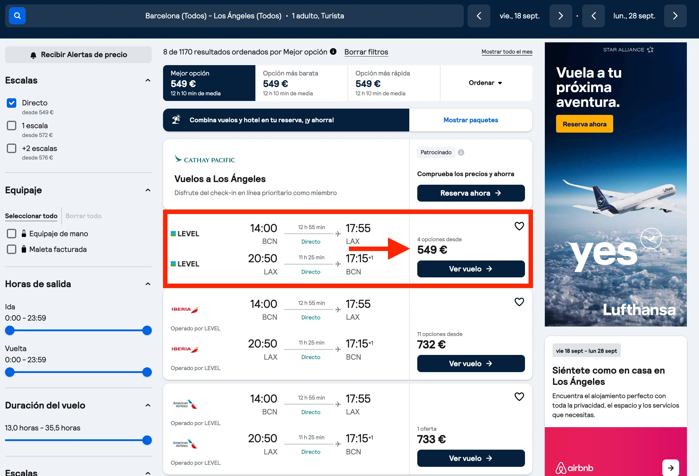Check the 1 escala filter
This screenshot has width=699, height=476.
click(12, 126)
